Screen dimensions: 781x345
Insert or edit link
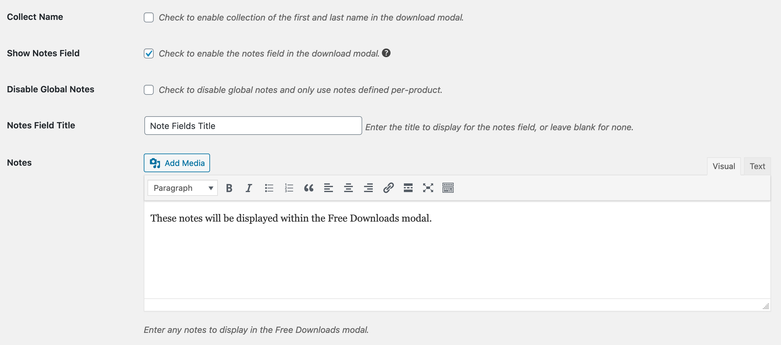coord(388,188)
